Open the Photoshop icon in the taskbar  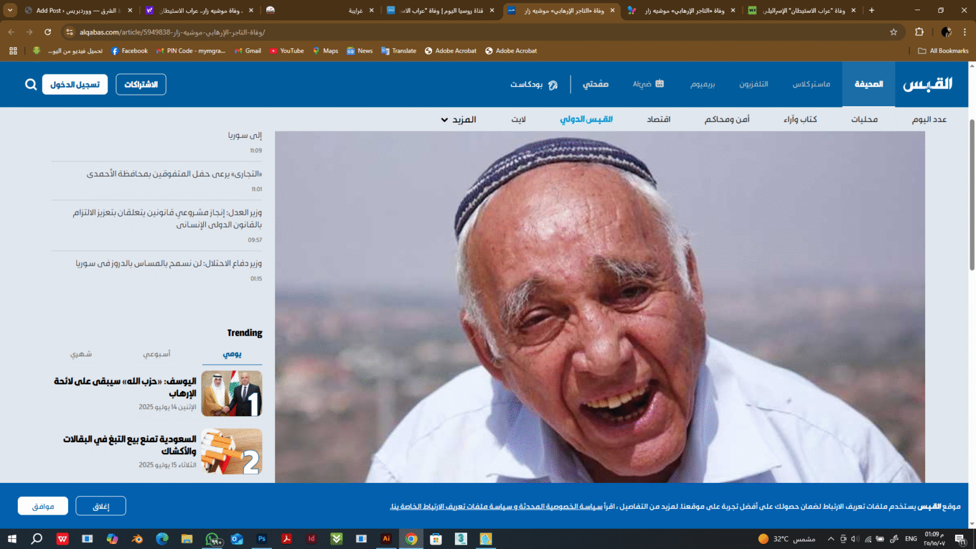(x=262, y=539)
